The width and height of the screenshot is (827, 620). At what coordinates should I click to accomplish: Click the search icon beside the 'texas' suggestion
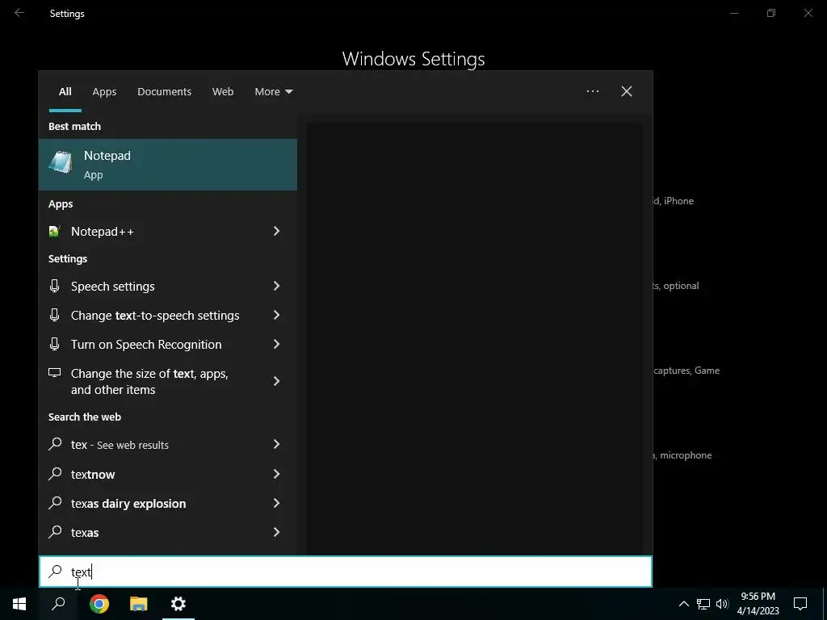55,531
